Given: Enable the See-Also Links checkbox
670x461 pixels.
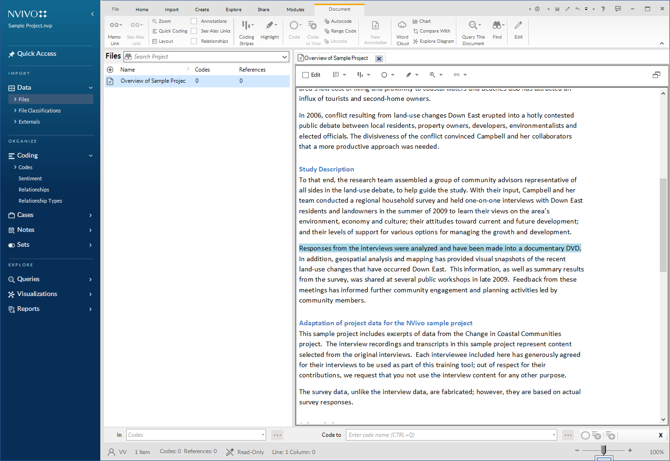Looking at the screenshot, I should pyautogui.click(x=194, y=31).
